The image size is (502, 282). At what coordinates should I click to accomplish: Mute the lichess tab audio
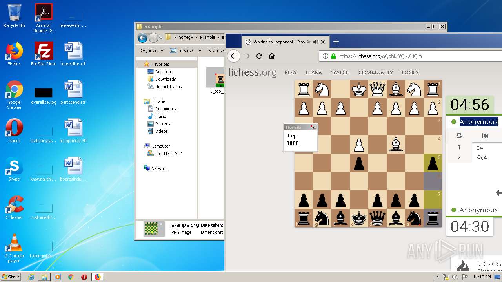point(316,42)
